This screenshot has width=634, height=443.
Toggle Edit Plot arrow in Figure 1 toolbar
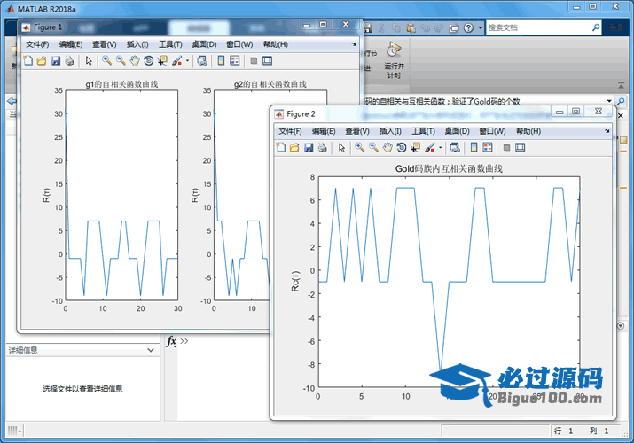[x=88, y=61]
